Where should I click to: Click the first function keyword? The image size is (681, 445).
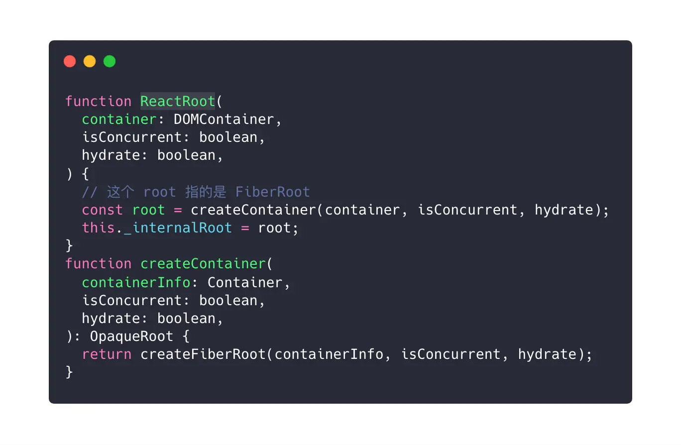[x=99, y=102]
